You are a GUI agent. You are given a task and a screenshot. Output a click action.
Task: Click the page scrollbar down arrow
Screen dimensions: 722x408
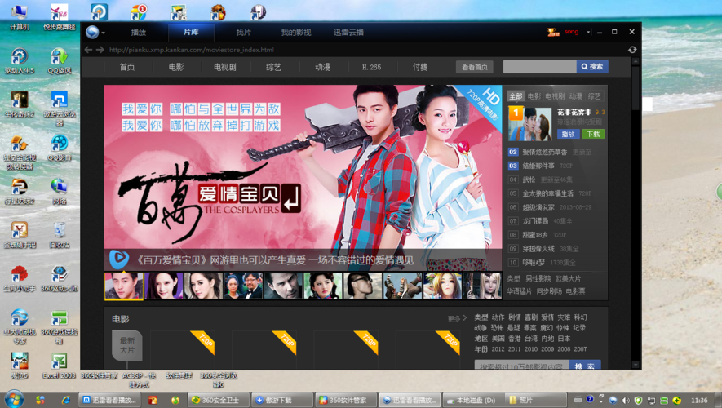636,365
